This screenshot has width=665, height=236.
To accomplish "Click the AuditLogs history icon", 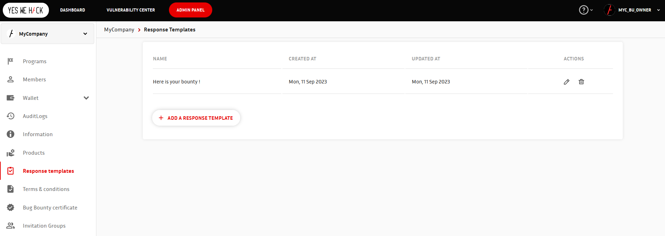I will (x=10, y=116).
